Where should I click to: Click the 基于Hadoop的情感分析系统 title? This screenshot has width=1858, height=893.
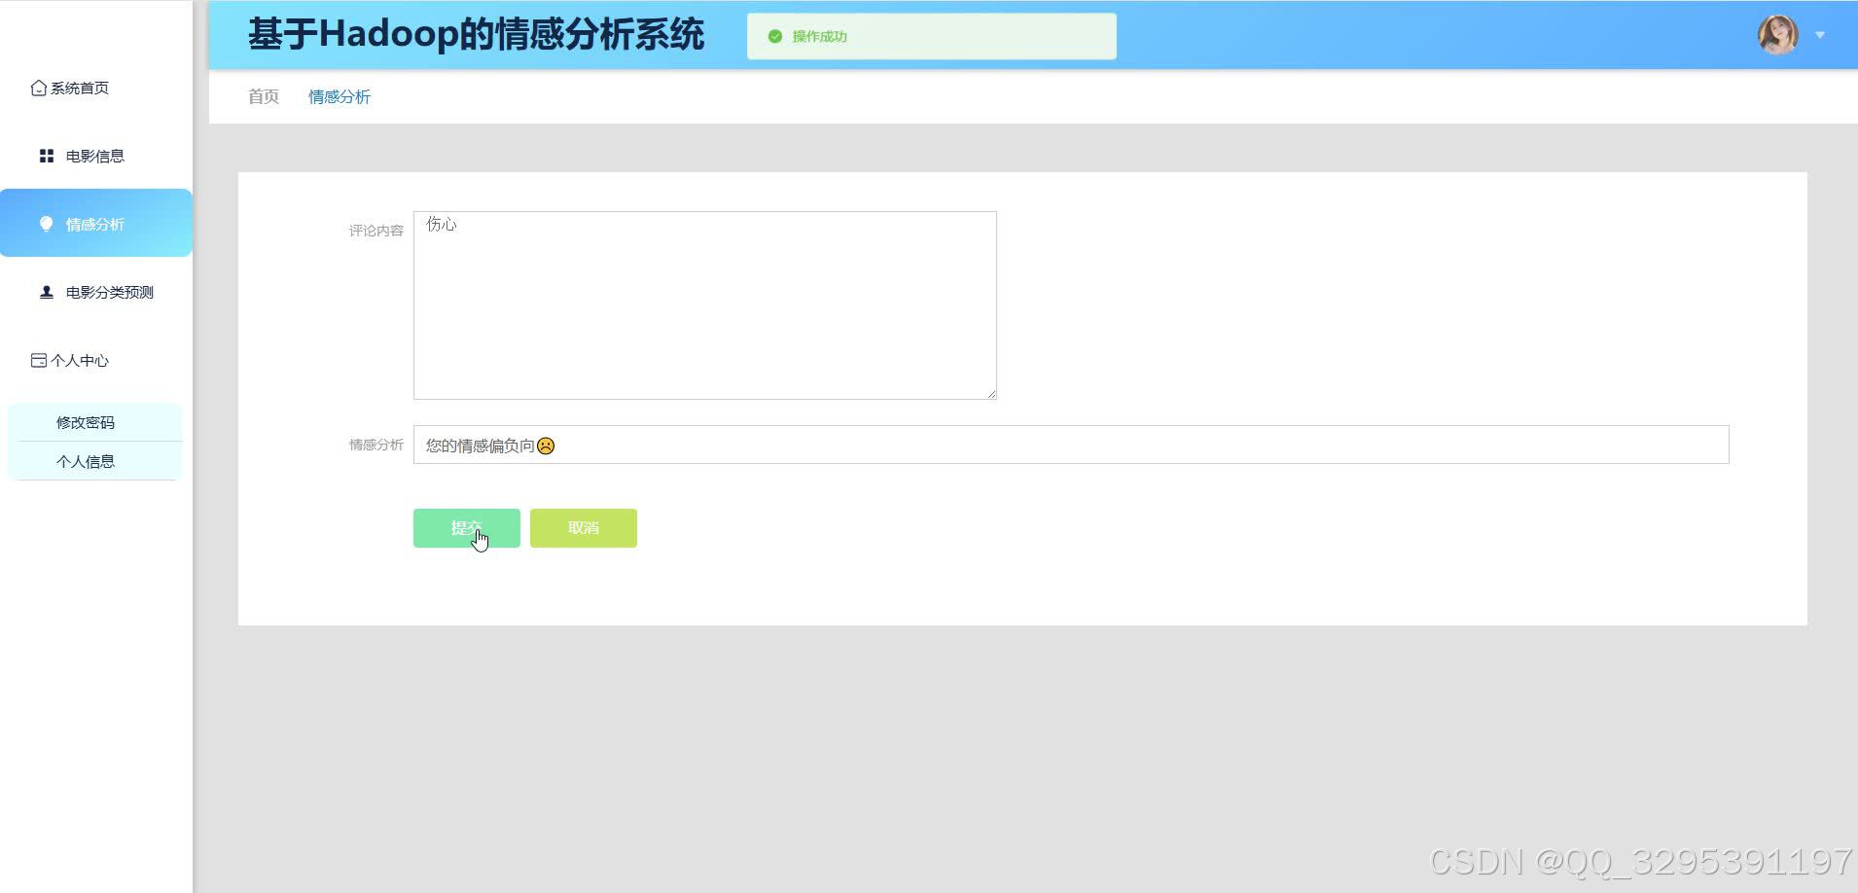tap(476, 34)
